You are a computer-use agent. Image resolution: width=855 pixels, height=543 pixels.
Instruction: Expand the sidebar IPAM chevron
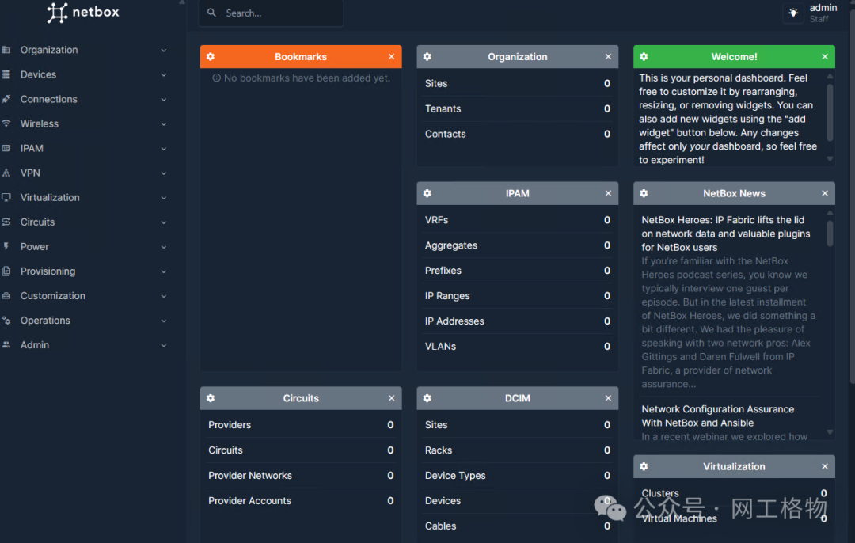pos(164,148)
